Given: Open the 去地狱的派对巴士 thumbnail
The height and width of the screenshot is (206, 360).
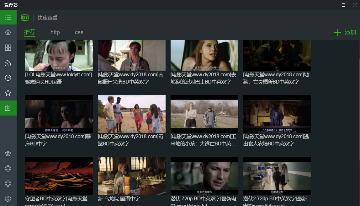Looking at the screenshot, I should [x=204, y=55].
